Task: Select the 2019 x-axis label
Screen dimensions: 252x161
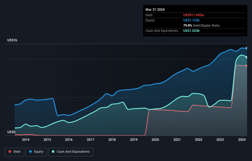Action: pos(134,140)
